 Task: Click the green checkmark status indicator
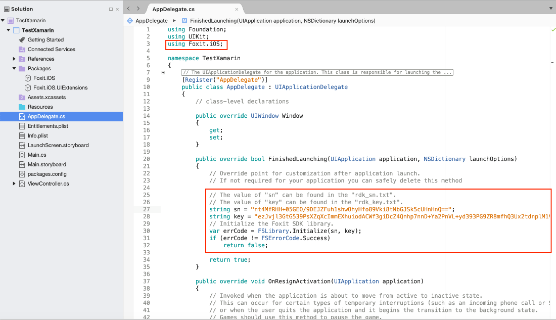point(553,30)
